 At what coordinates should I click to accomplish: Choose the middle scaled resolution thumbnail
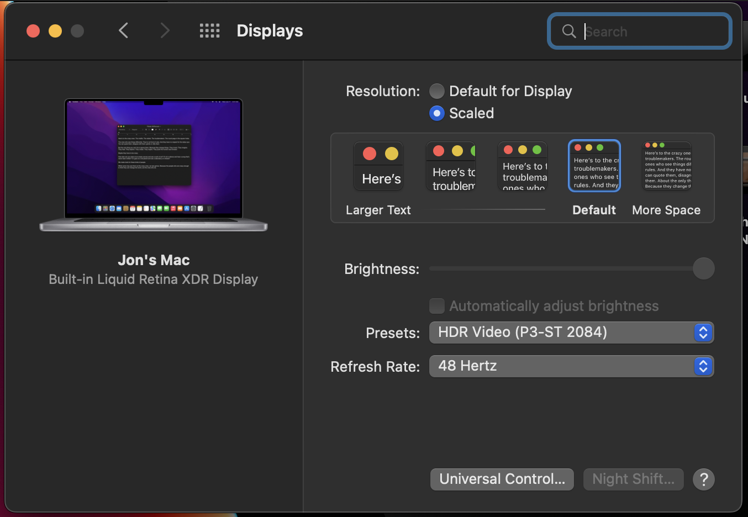[x=523, y=166]
